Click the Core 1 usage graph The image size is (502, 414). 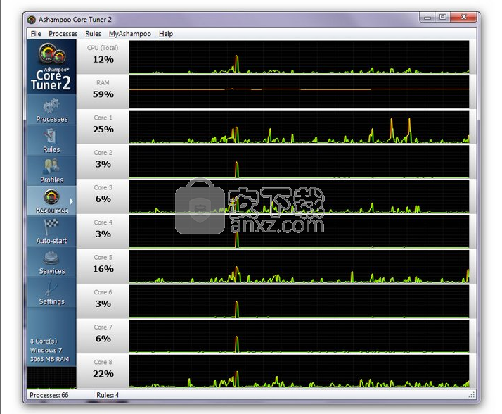(x=300, y=127)
